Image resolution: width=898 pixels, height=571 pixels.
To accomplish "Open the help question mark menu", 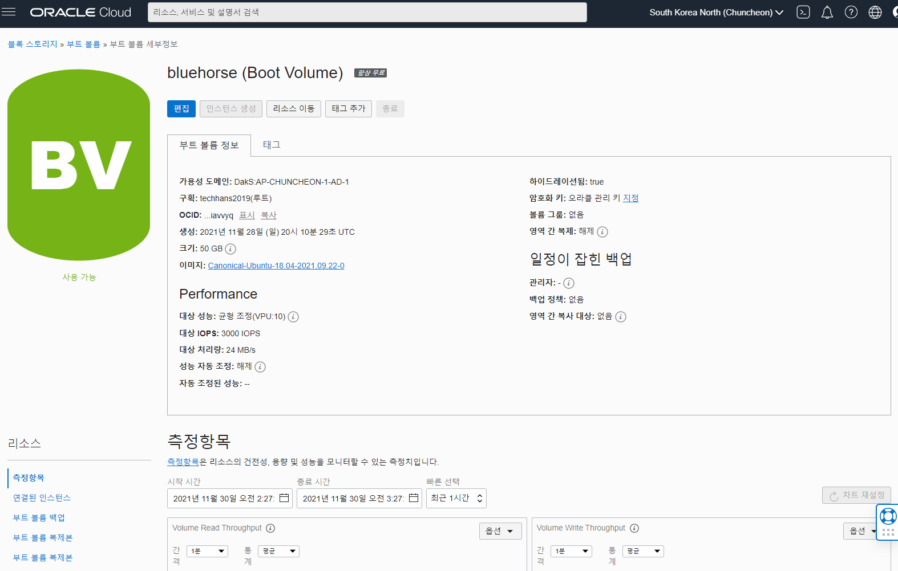I will pyautogui.click(x=851, y=12).
